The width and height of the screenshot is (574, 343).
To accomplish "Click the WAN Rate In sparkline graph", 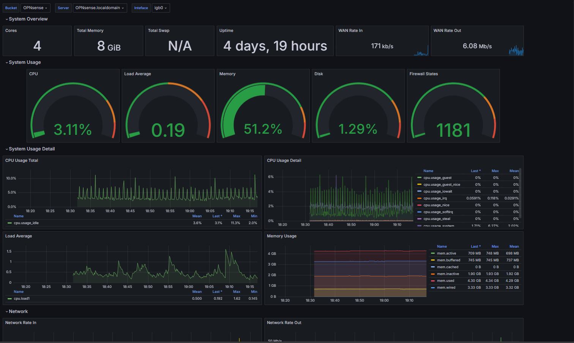I will tap(421, 51).
